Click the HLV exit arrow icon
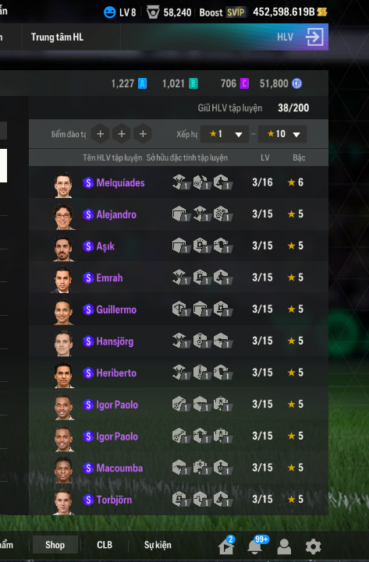This screenshot has height=562, width=369. [314, 37]
